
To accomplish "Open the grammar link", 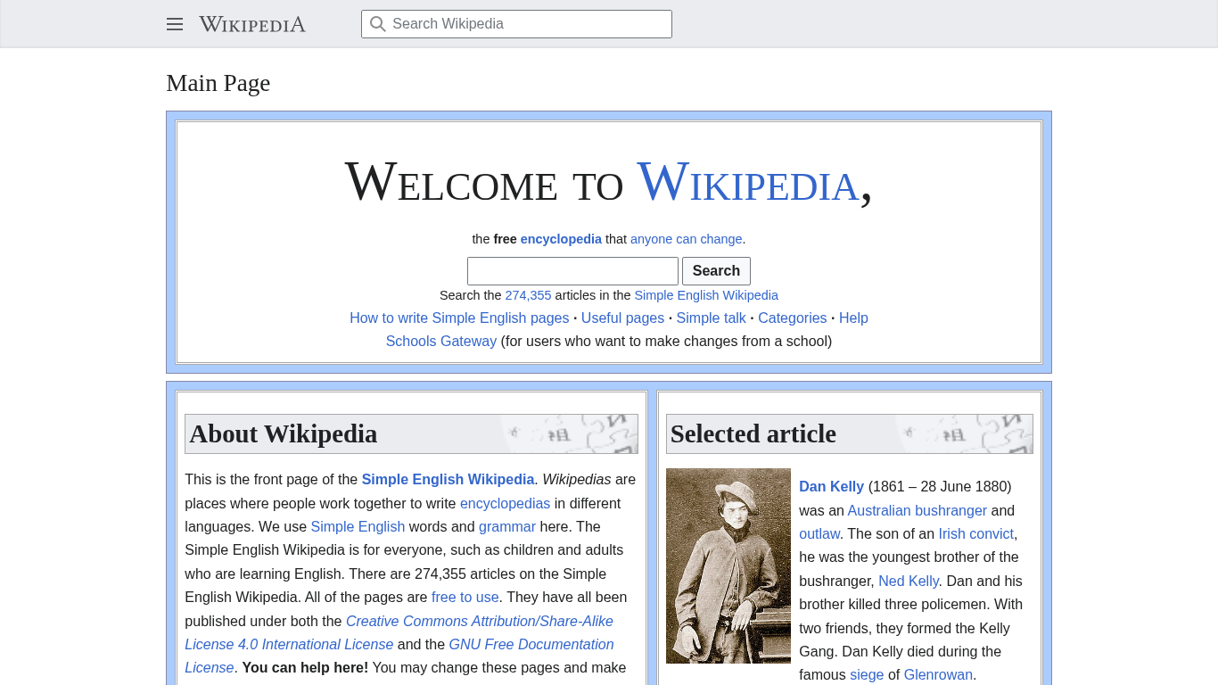I will point(507,527).
